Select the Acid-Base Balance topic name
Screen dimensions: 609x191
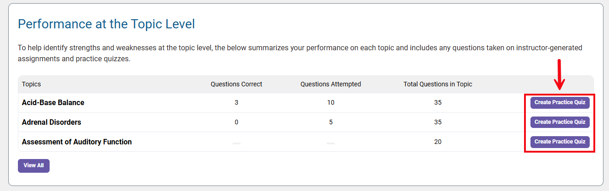(53, 103)
